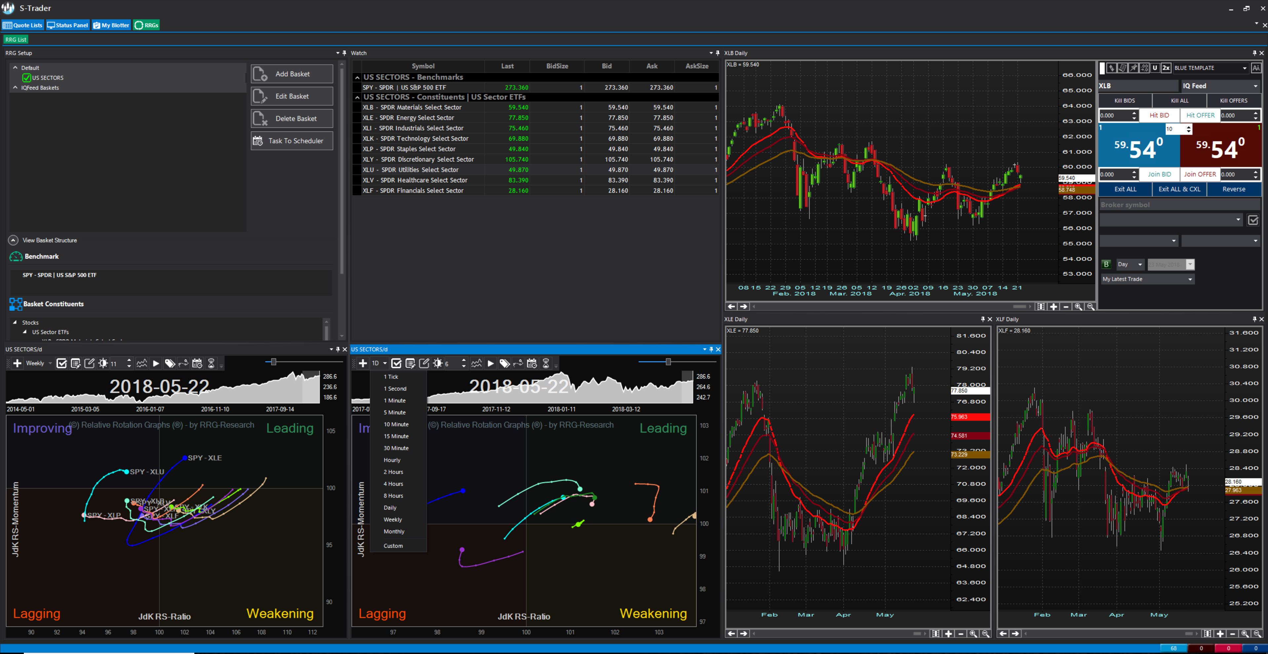The image size is (1268, 654).
Task: Click the Join OFFER button
Action: coord(1200,174)
